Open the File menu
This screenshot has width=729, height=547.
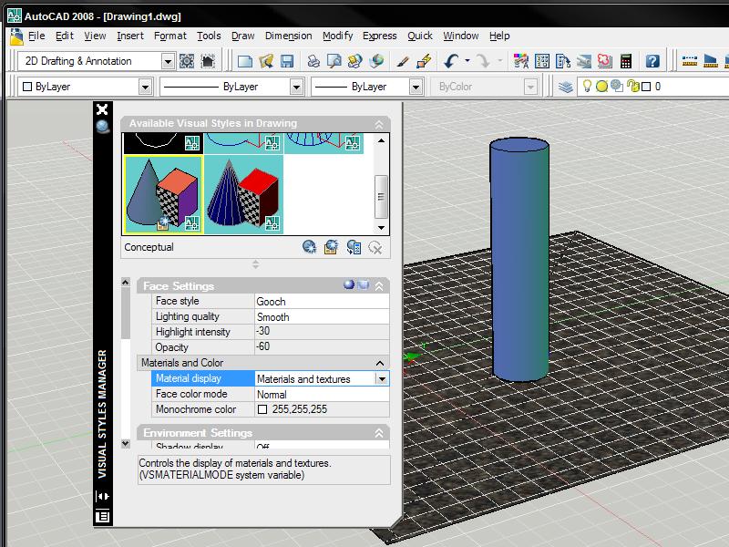click(x=36, y=36)
